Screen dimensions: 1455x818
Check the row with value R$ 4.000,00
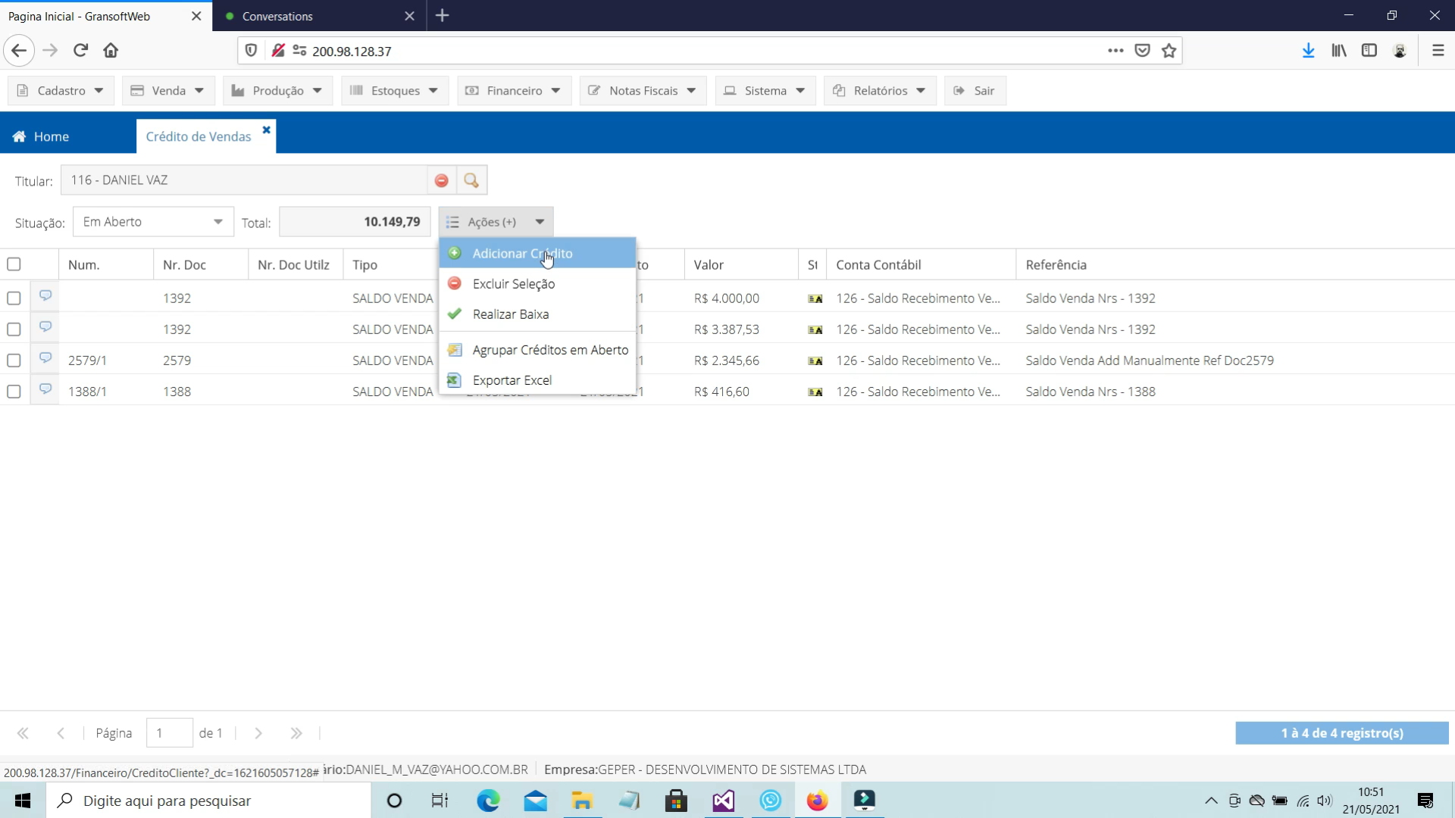(14, 298)
